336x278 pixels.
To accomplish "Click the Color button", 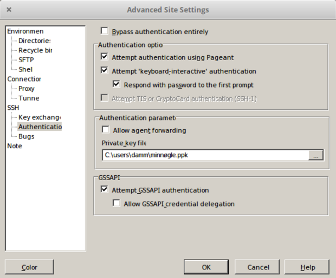I will tap(29, 267).
